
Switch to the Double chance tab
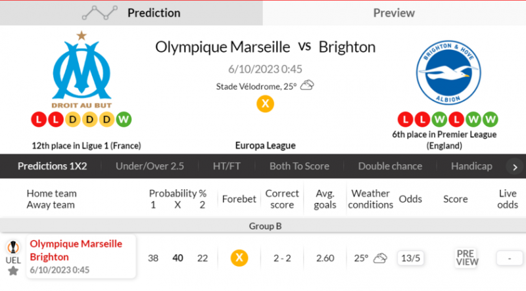pyautogui.click(x=390, y=166)
